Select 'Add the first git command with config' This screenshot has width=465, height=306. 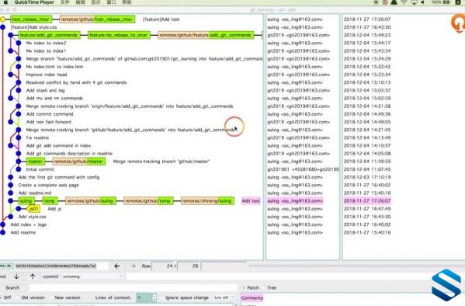point(59,177)
